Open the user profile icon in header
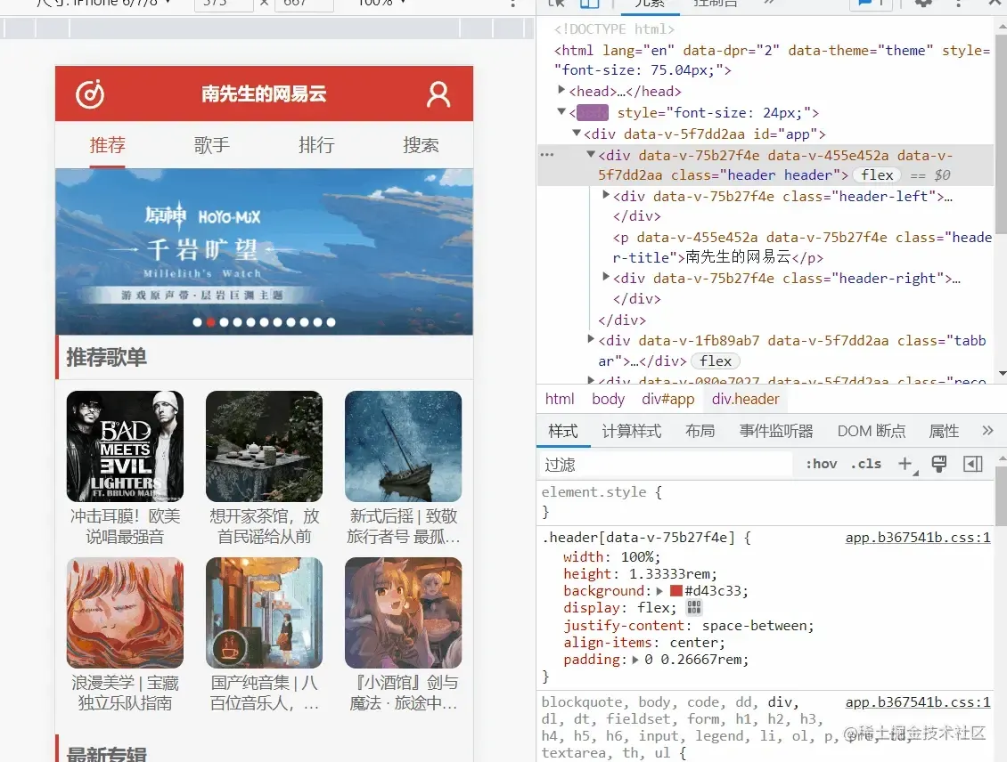 point(438,94)
